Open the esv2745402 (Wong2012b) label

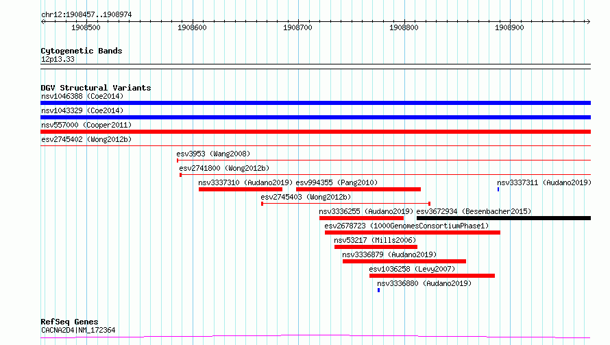tap(86, 139)
